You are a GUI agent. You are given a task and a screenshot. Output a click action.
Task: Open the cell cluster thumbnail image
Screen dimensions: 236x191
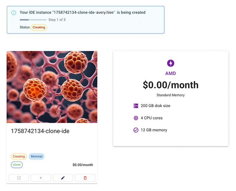(52, 87)
